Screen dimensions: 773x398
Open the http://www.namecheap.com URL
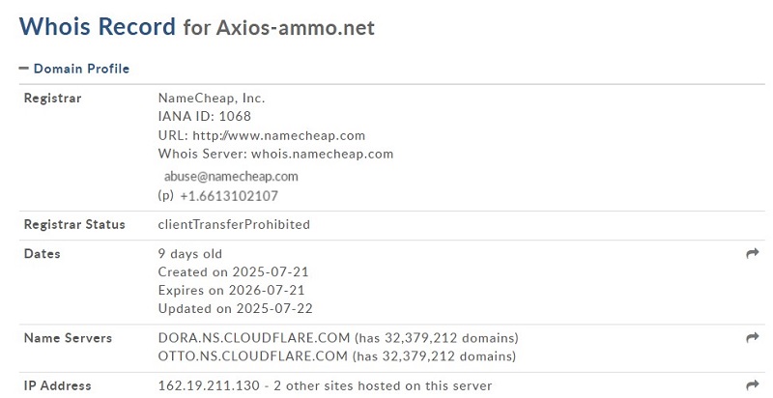click(x=278, y=135)
